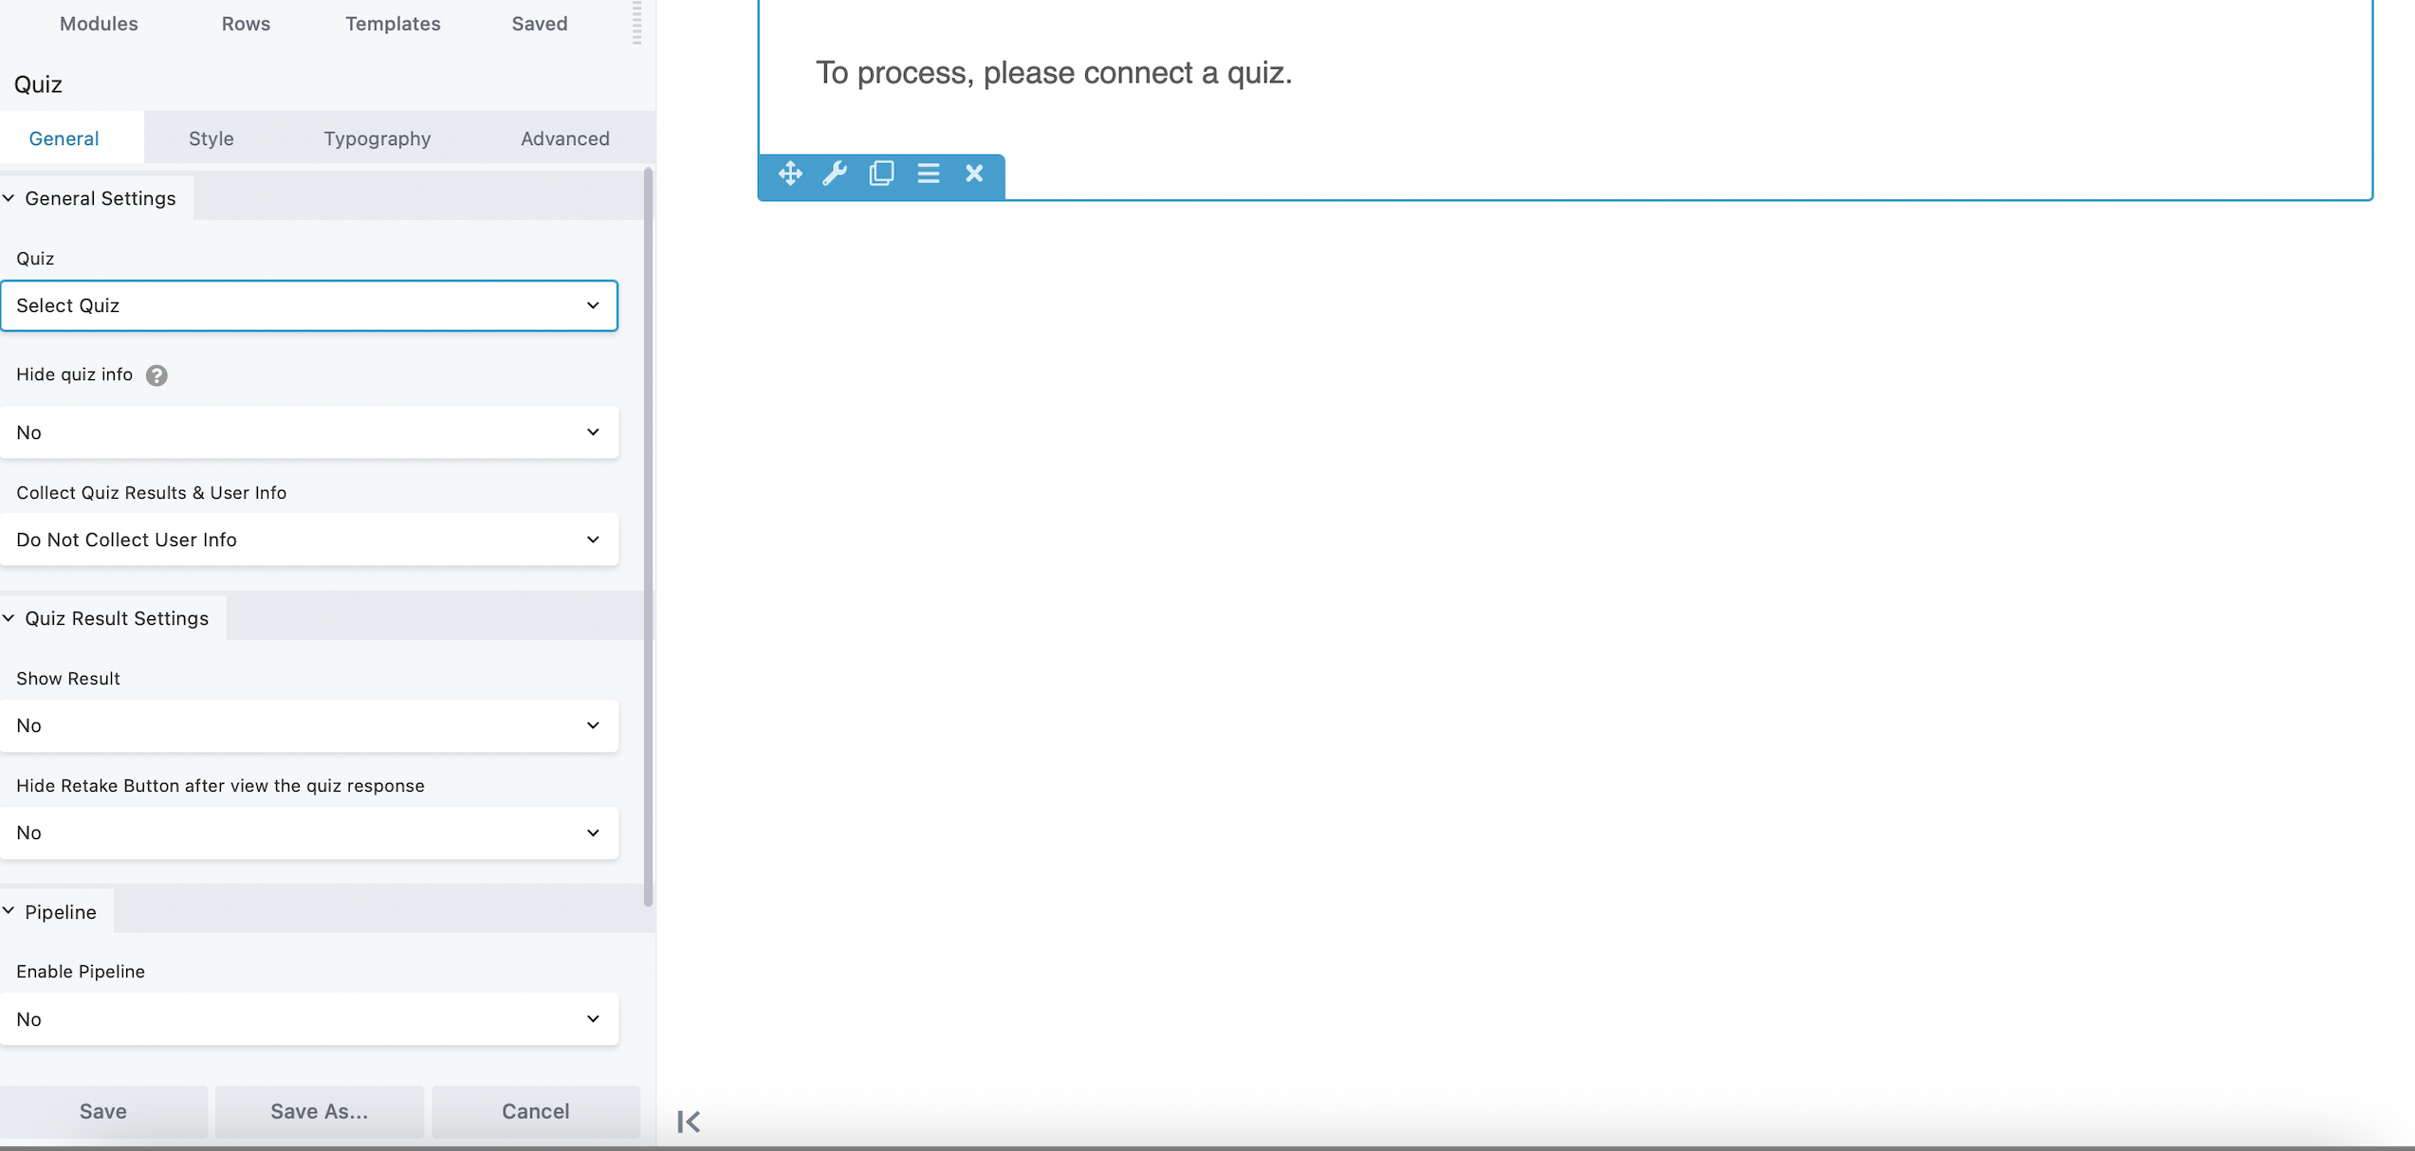Click the move handle on the quiz module
The image size is (2415, 1151).
click(789, 174)
